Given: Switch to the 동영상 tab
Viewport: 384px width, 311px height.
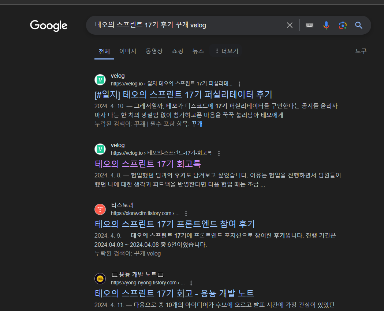Looking at the screenshot, I should pos(154,51).
